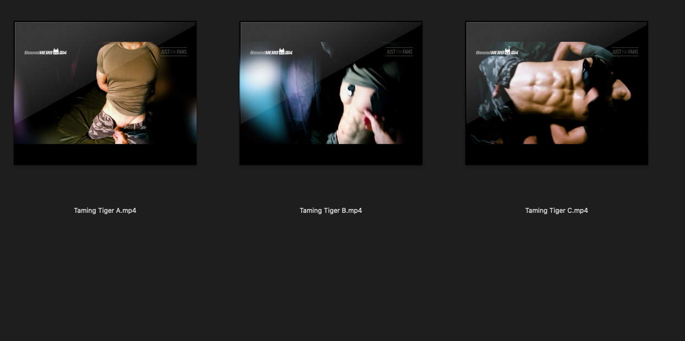685x341 pixels.
Task: Click empty space between videos B and C
Action: pyautogui.click(x=444, y=94)
